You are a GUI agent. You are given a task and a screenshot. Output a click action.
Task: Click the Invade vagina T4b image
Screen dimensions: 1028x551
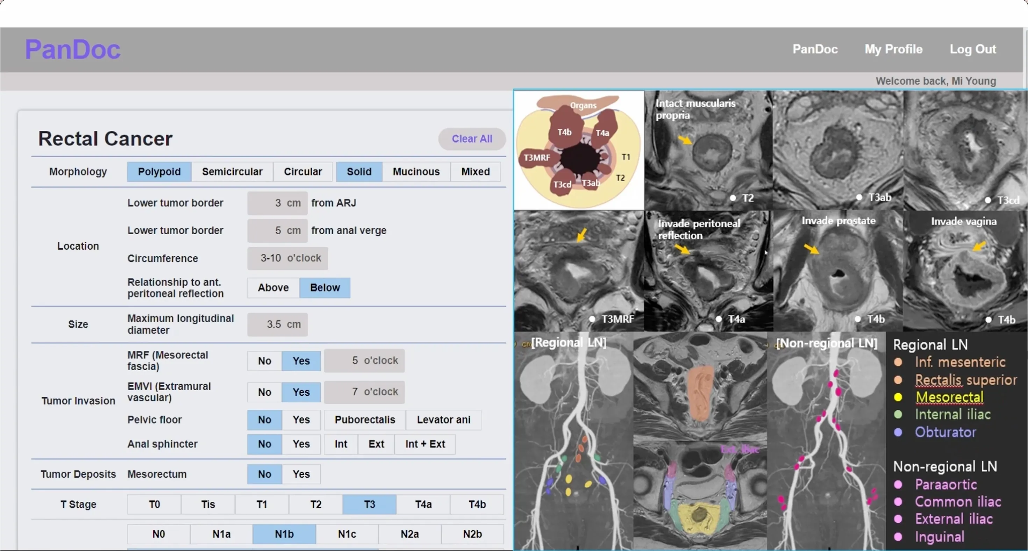(x=965, y=271)
